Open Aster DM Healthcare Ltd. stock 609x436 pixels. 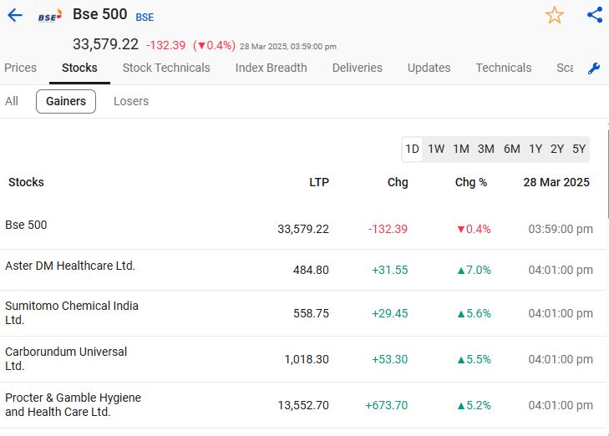pos(70,266)
